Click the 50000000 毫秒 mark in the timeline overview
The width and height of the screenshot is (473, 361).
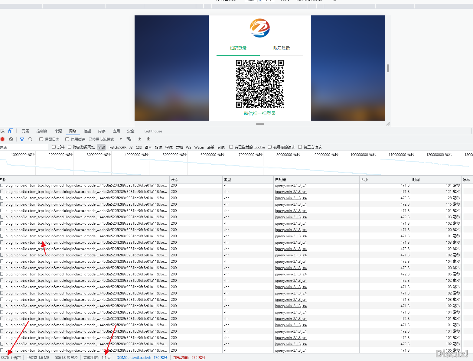point(175,155)
